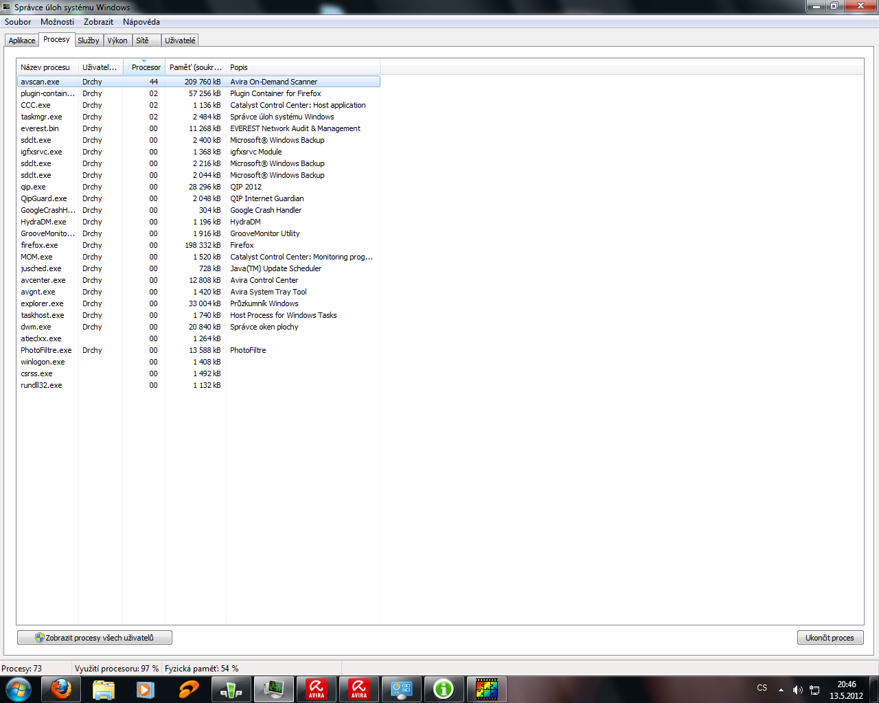Select the csrss.exe process

coord(198,373)
